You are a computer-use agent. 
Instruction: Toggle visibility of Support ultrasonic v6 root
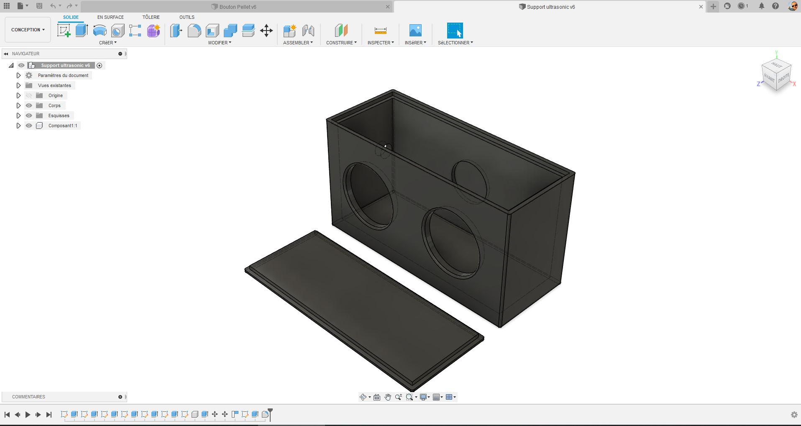[21, 65]
